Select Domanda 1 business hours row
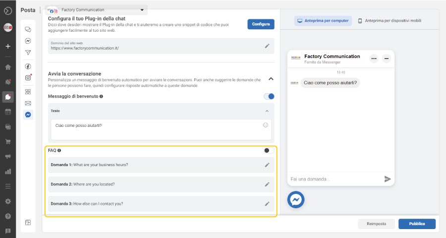Image resolution: width=446 pixels, height=238 pixels. point(161,165)
